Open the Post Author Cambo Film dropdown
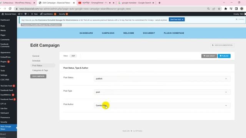Image resolution: width=246 pixels, height=138 pixels. [x=162, y=105]
